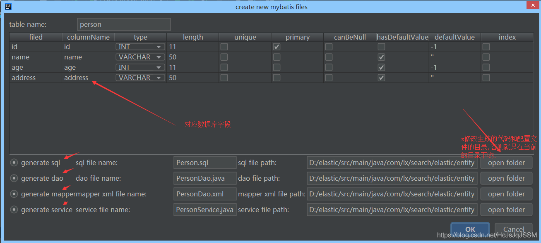Click the table name input showing person

(123, 24)
